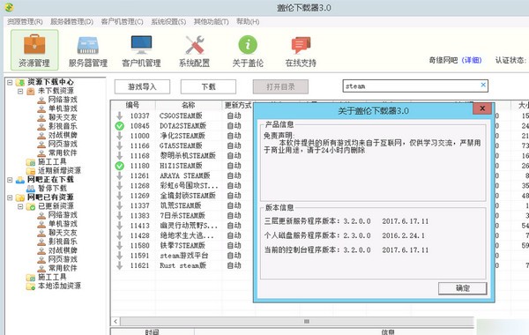This screenshot has height=335, width=529.
Task: Open the (详细) link beside 奇缘网吧
Action: coord(472,60)
